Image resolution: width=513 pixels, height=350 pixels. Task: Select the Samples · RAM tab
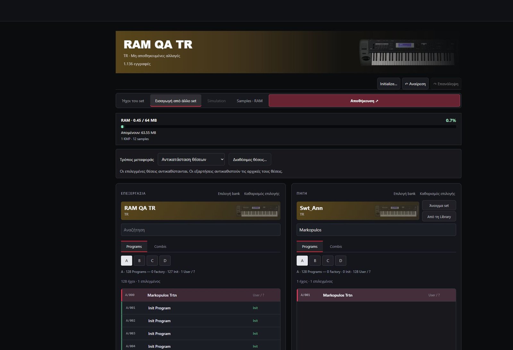249,101
